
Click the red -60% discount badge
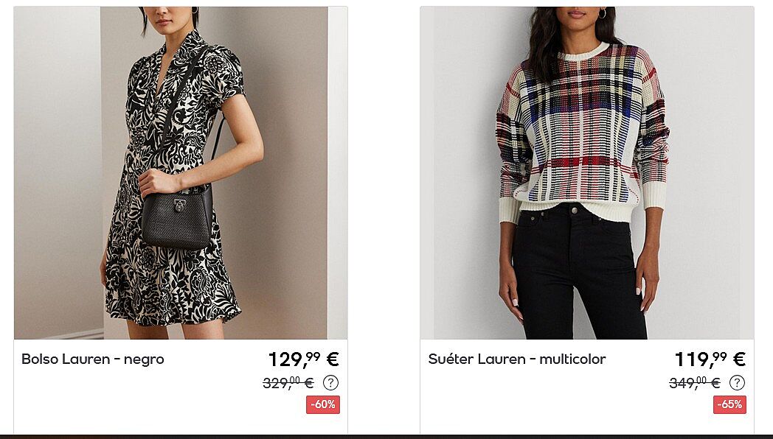(323, 404)
